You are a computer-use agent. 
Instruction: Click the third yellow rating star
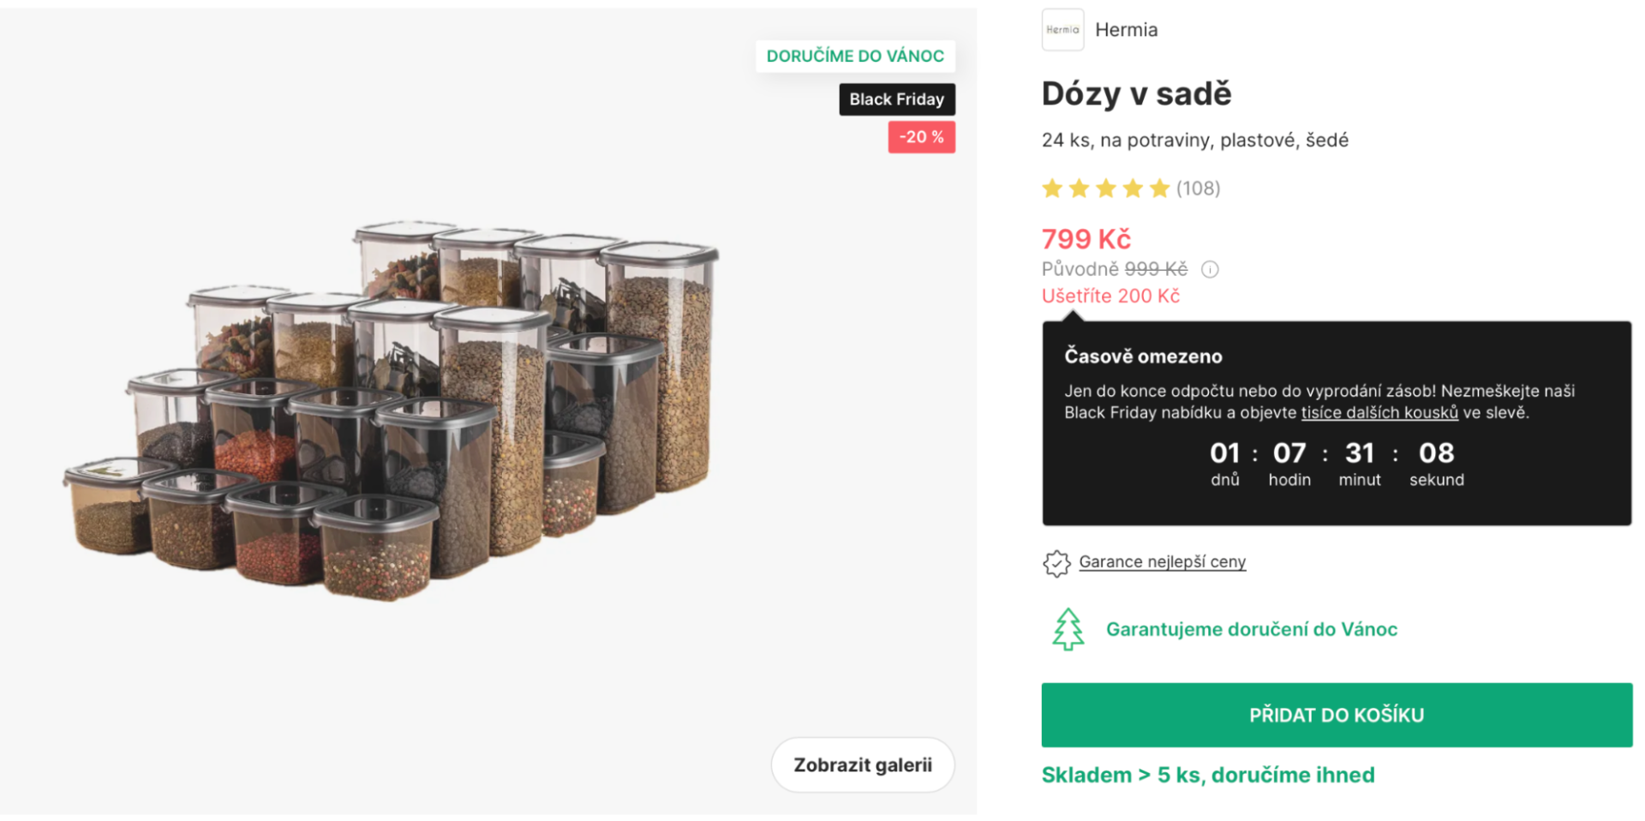pyautogui.click(x=1106, y=189)
